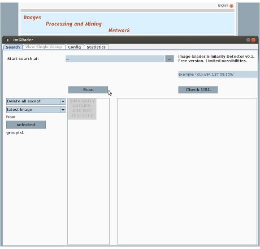This screenshot has height=249, width=260.
Task: Click the ImGRader title bar menu dot
Action: [7, 40]
